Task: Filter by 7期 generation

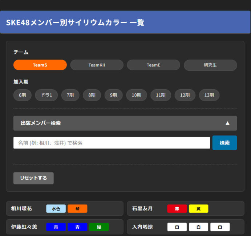Action: coord(70,95)
